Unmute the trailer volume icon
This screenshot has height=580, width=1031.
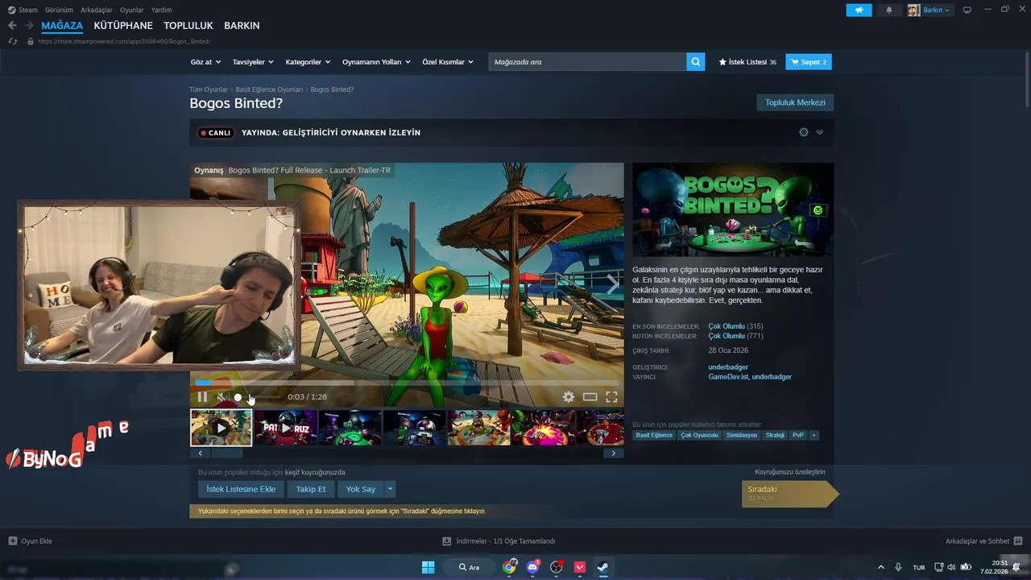[x=221, y=397]
